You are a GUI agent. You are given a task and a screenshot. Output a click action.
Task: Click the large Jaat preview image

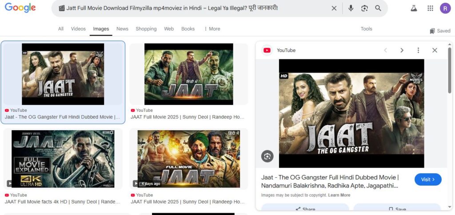tap(351, 113)
